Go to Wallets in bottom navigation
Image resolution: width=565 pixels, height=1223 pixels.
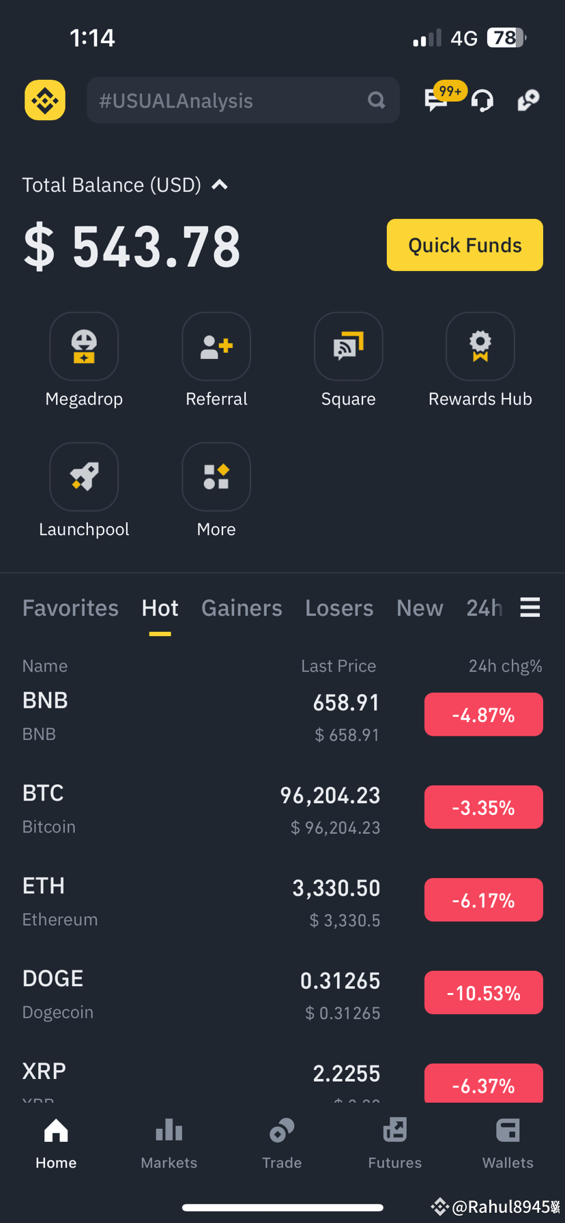click(x=508, y=1143)
